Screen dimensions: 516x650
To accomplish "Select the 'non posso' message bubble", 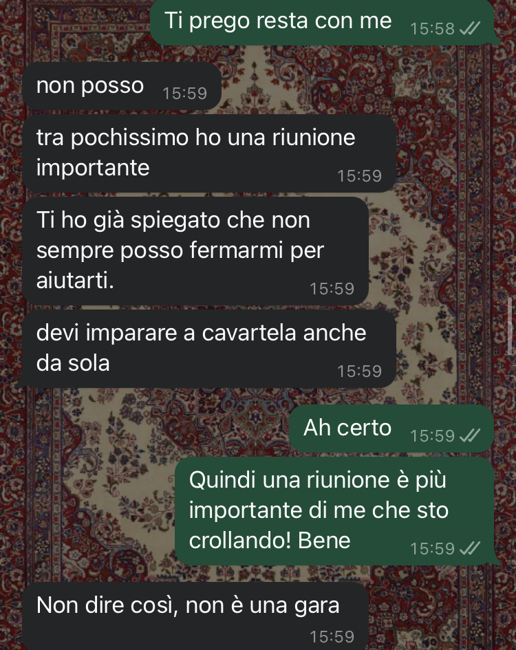I will pyautogui.click(x=122, y=86).
